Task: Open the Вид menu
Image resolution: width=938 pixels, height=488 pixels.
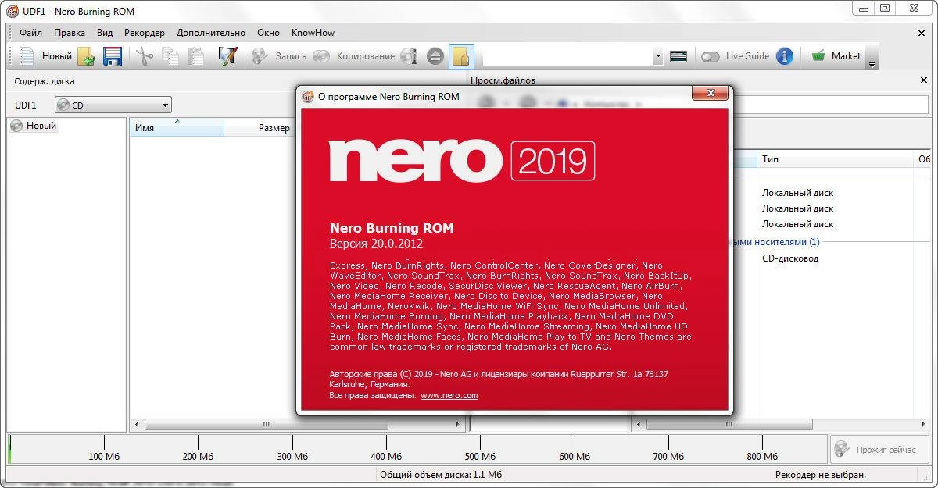Action: click(x=105, y=33)
